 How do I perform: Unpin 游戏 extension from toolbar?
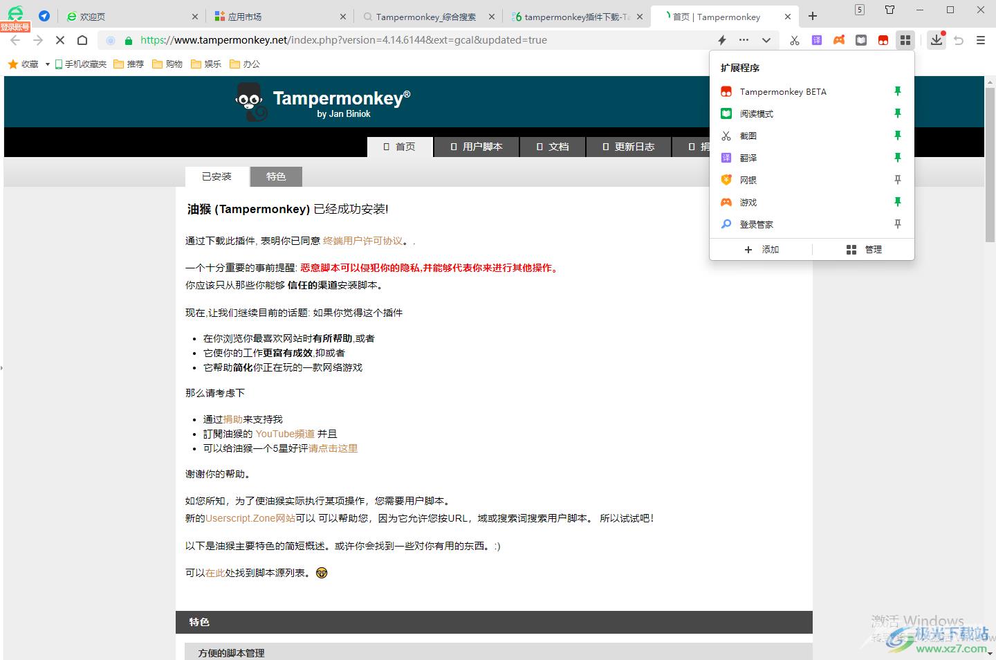click(x=898, y=202)
